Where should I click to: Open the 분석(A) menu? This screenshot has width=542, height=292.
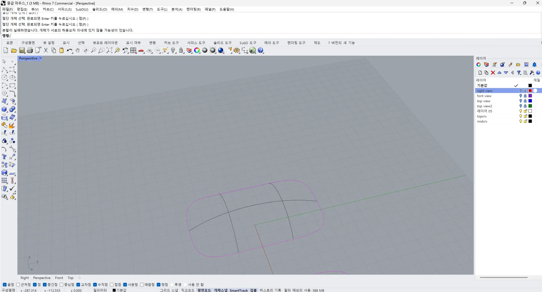[x=177, y=9]
